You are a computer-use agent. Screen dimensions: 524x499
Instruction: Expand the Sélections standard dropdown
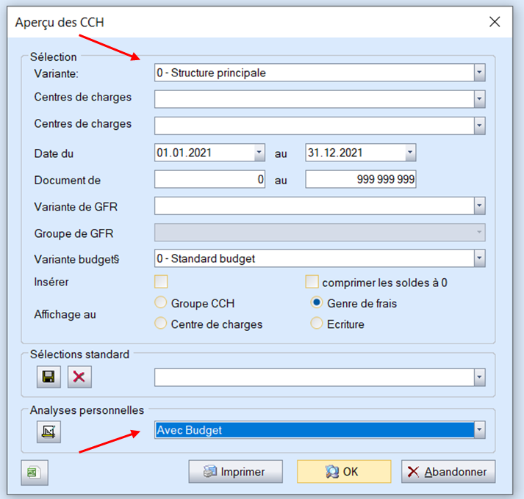[480, 377]
